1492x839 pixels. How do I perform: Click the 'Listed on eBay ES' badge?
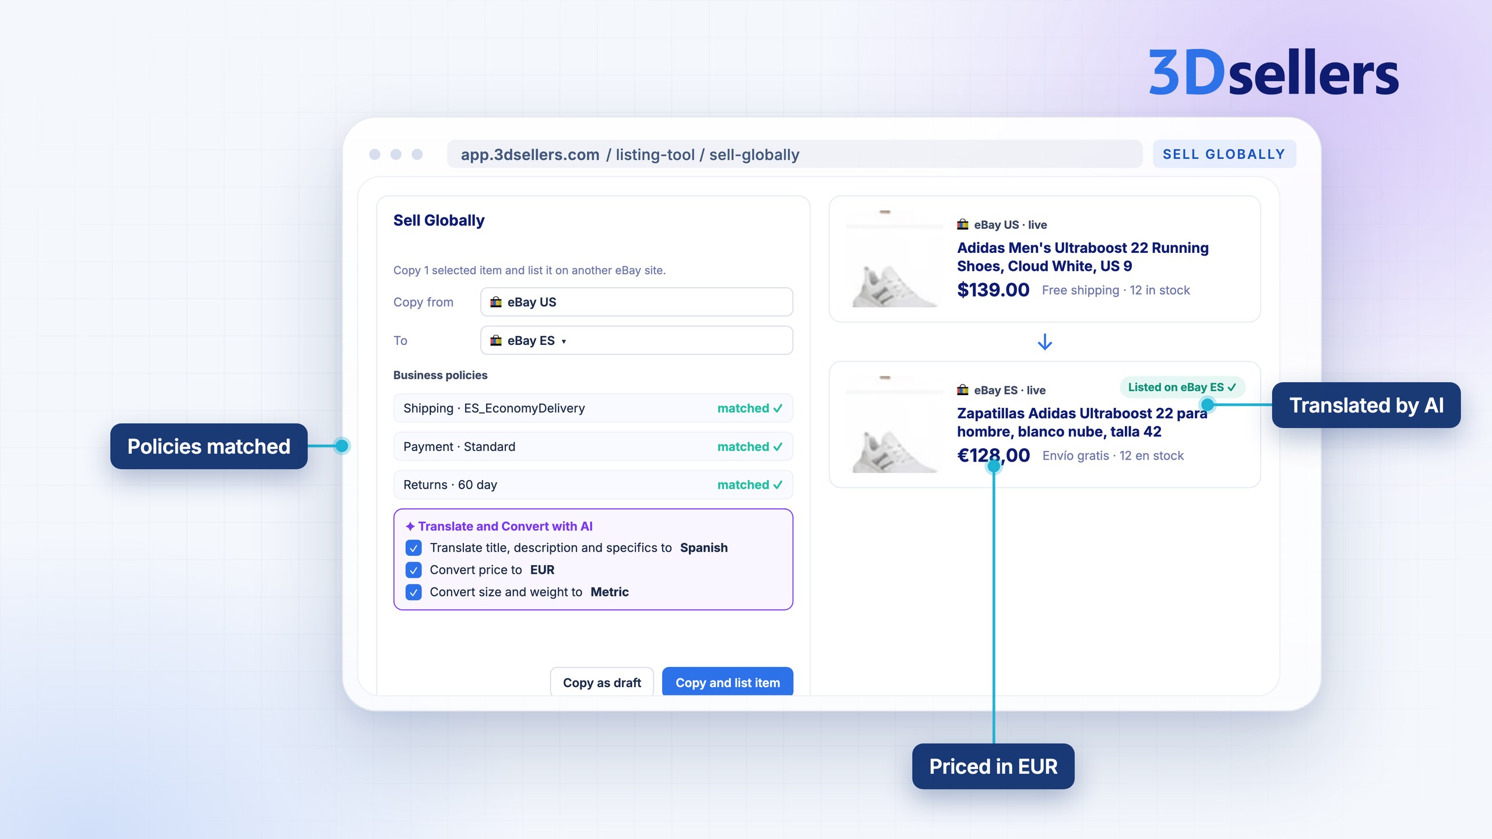coord(1182,387)
